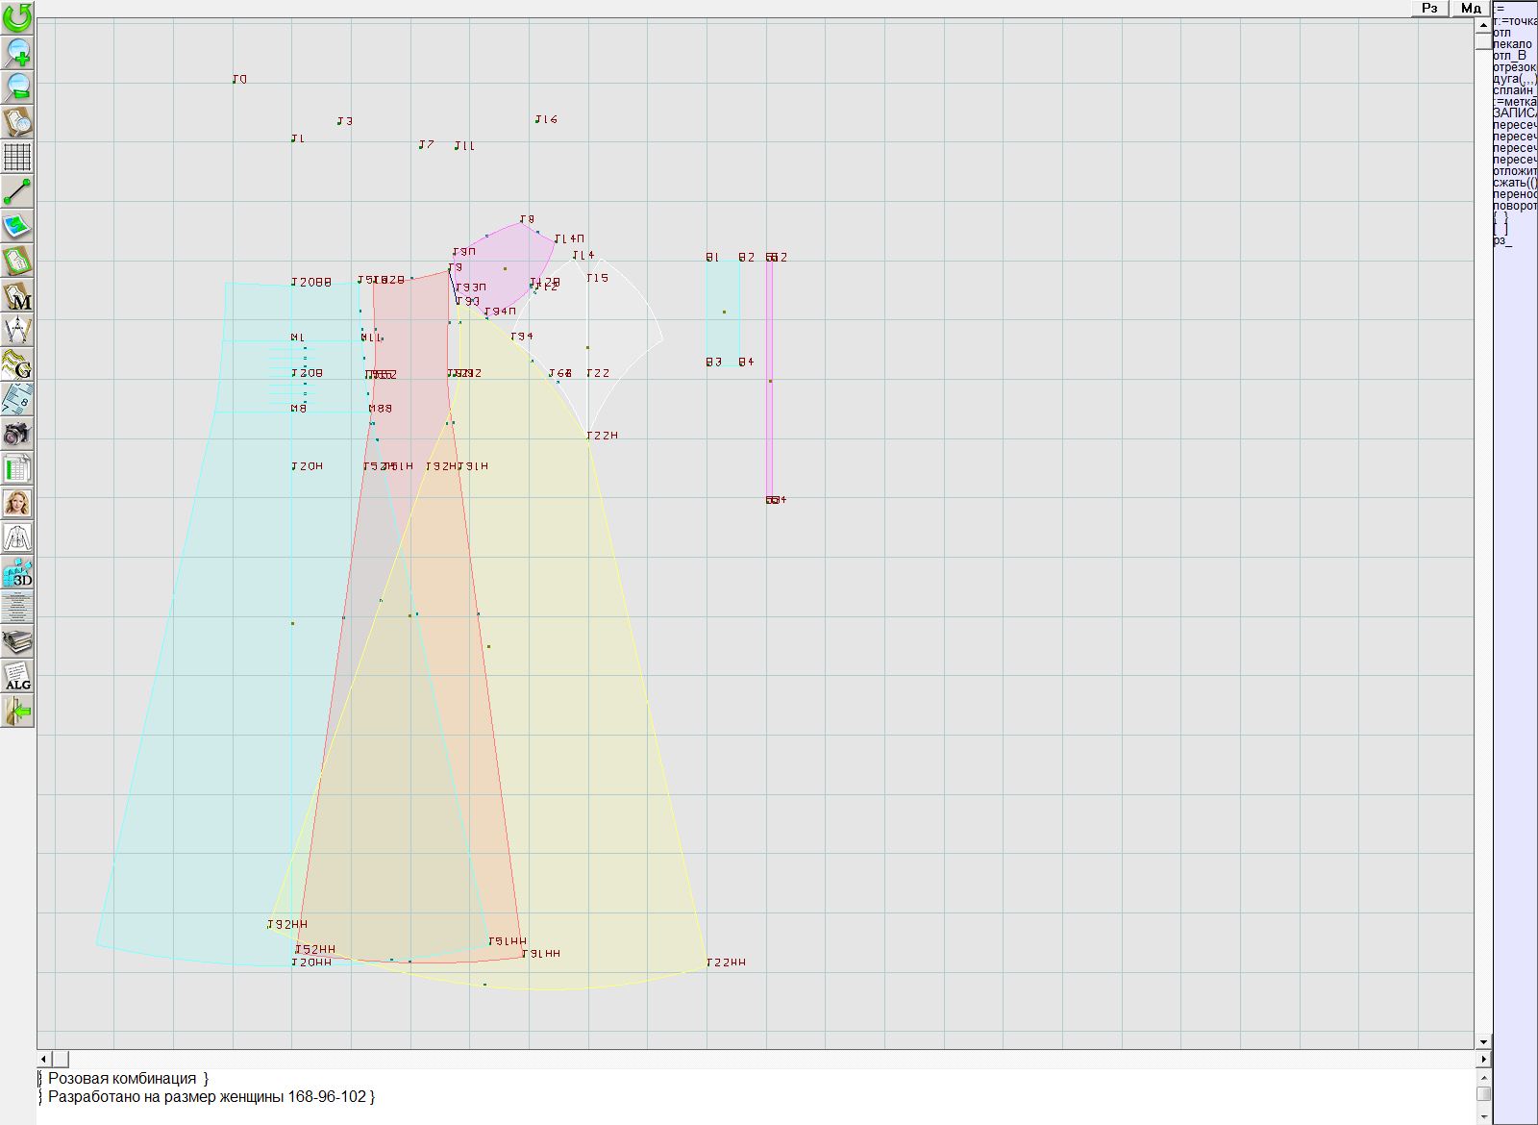Image resolution: width=1538 pixels, height=1125 pixels.
Task: Switch to the 3D view icon
Action: point(17,573)
